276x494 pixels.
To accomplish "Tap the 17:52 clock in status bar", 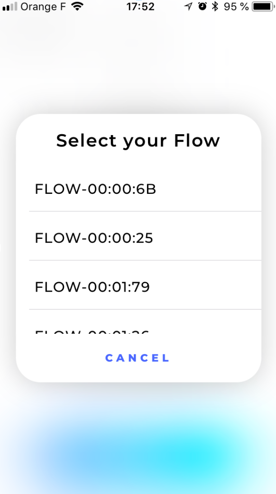I will coord(140,6).
